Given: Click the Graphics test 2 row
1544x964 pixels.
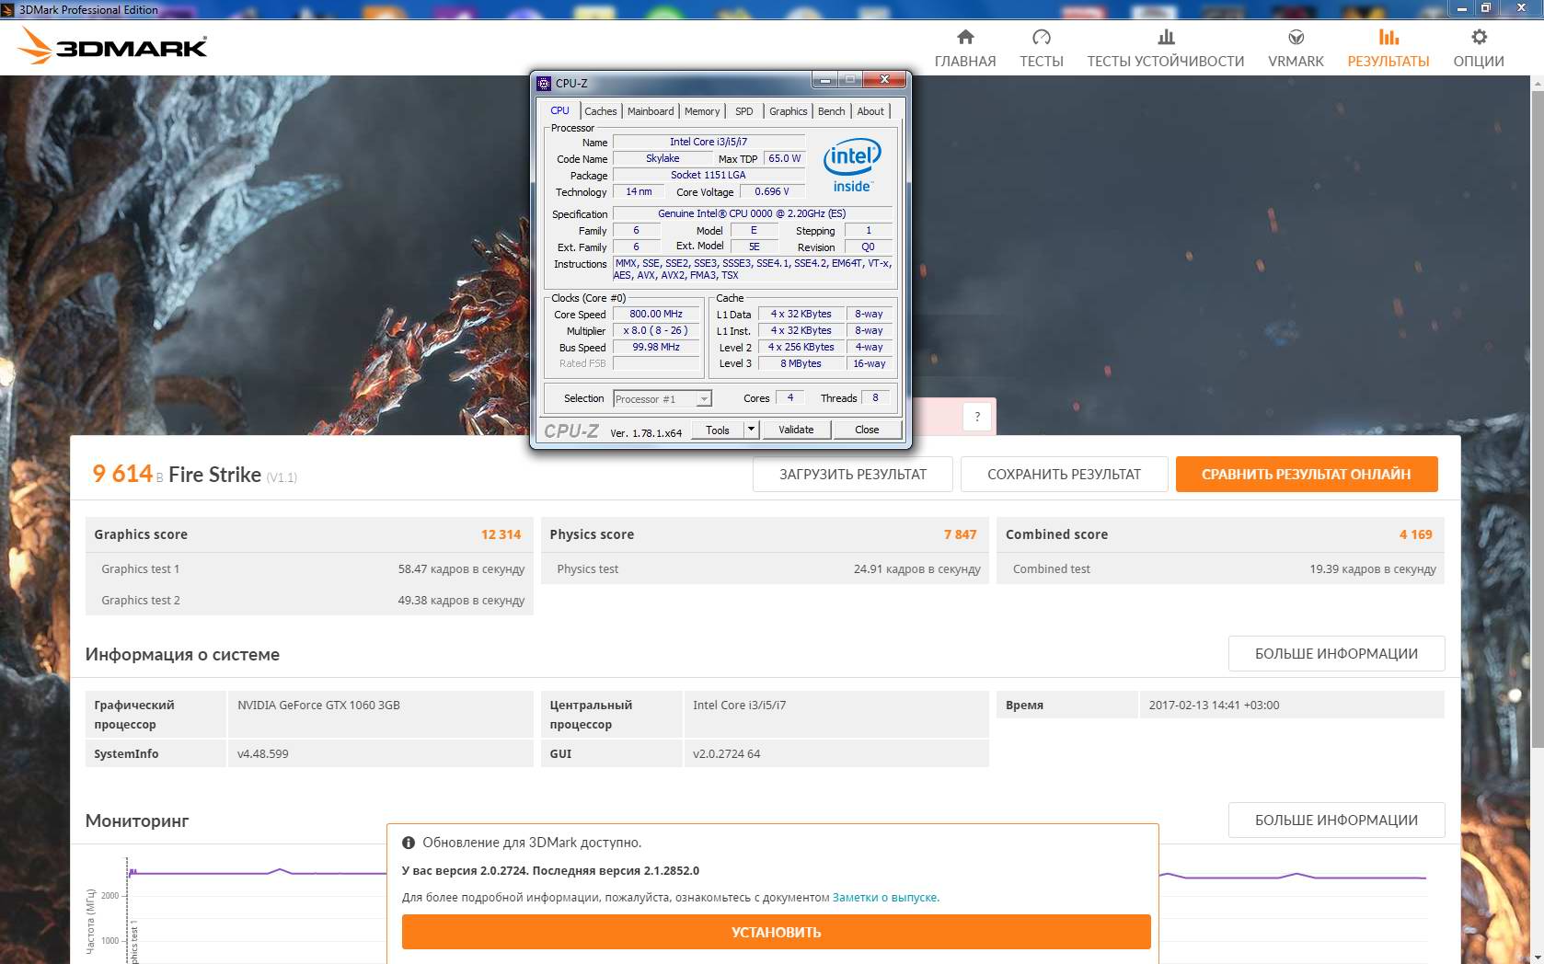Looking at the screenshot, I should coord(309,601).
